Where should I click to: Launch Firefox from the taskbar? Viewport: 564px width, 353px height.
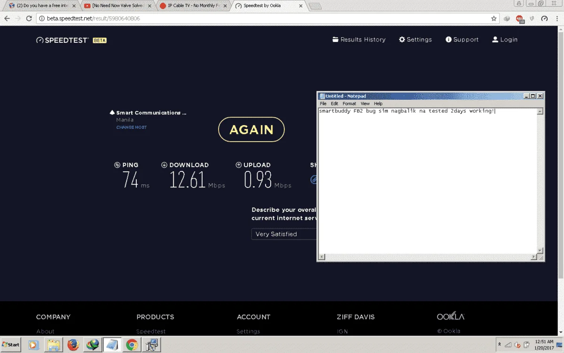click(73, 345)
